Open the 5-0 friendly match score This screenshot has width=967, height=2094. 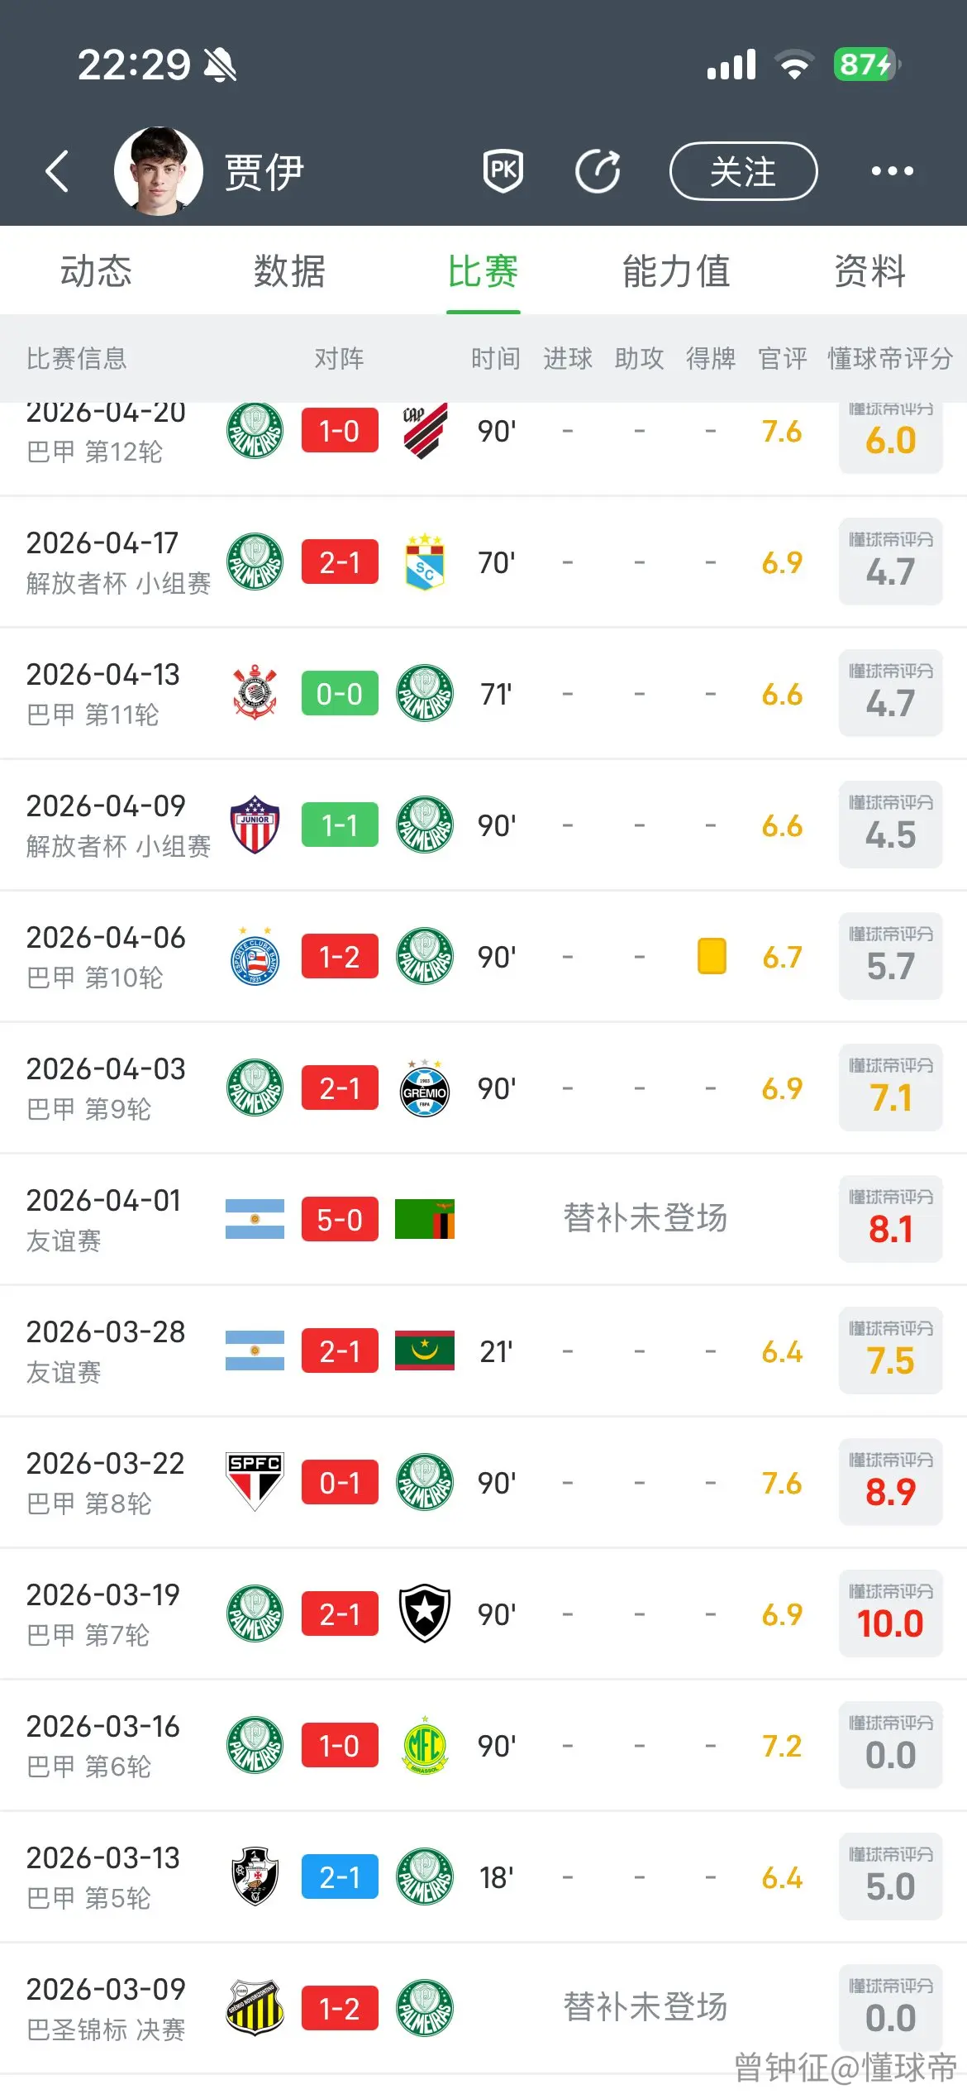[x=340, y=1219]
